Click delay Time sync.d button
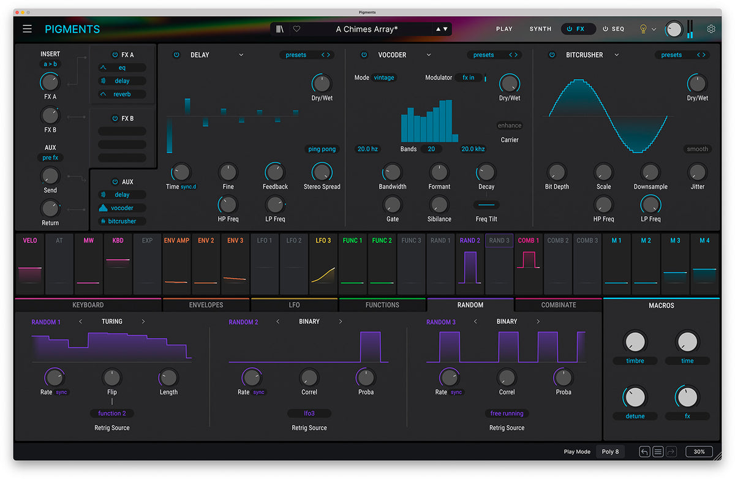735x479 pixels. tap(189, 187)
